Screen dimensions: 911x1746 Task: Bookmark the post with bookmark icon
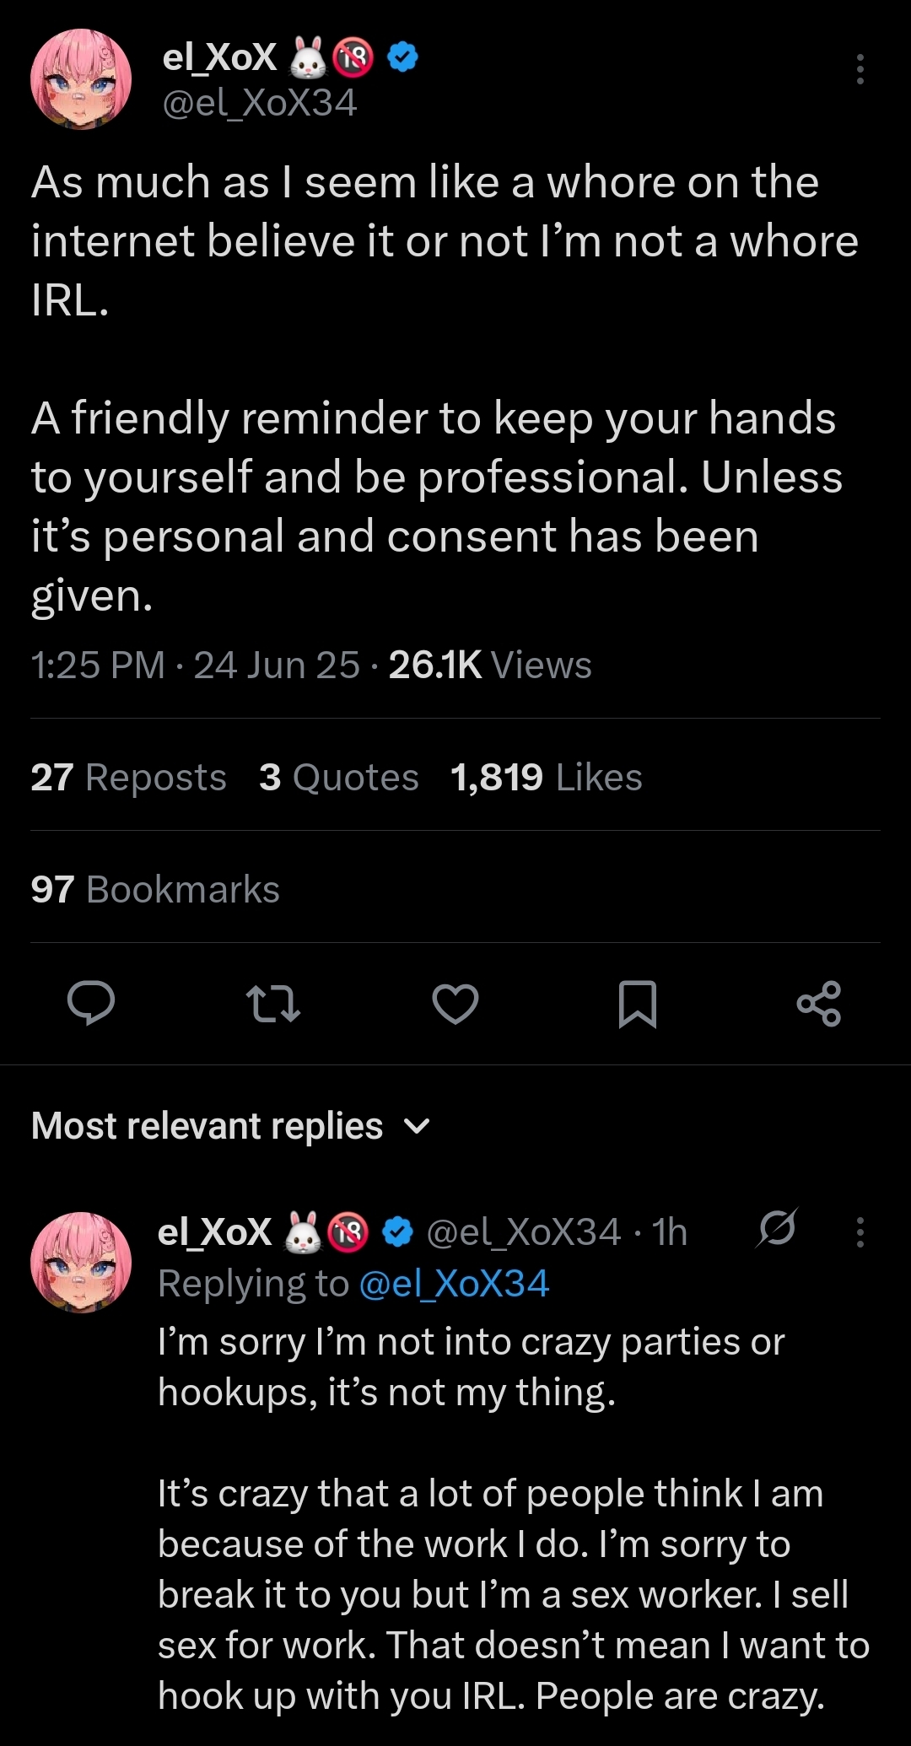tap(638, 1004)
